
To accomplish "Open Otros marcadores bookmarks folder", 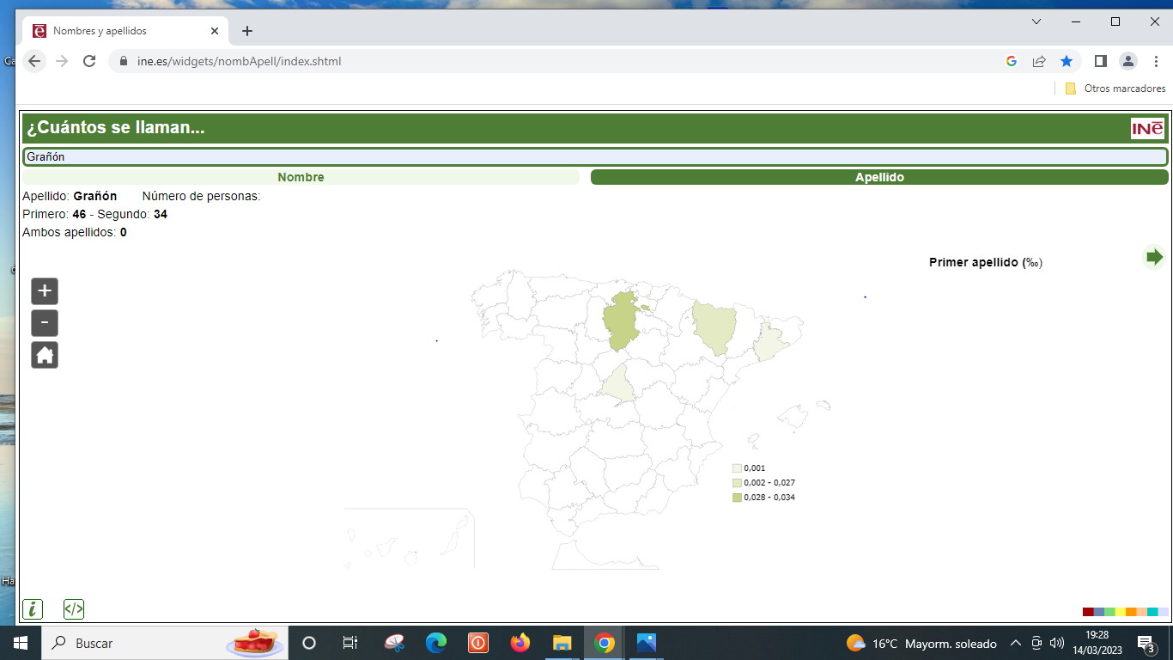I will point(1115,89).
